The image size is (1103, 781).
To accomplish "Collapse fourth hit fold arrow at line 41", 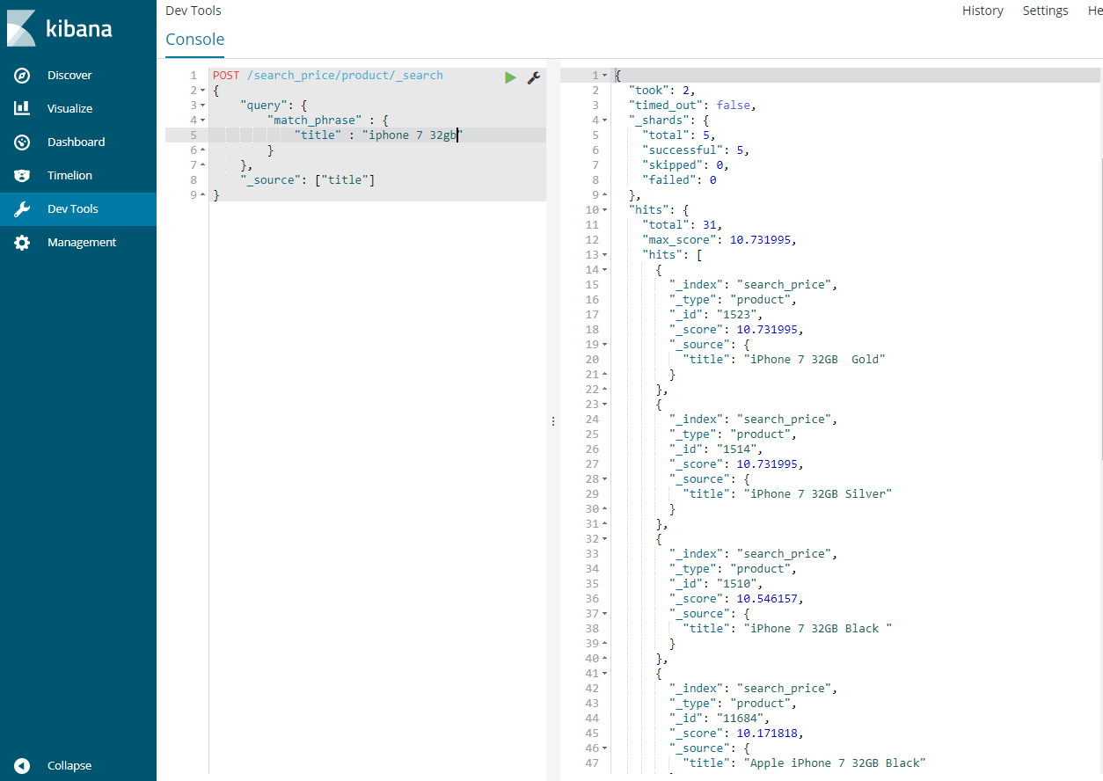I will (x=604, y=674).
